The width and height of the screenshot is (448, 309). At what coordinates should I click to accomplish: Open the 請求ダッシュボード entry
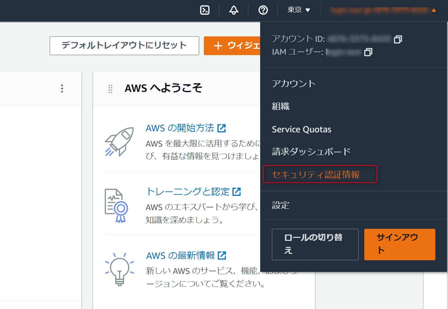coord(311,152)
